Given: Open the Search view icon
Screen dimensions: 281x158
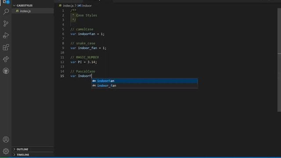Looking at the screenshot, I should point(6,12).
